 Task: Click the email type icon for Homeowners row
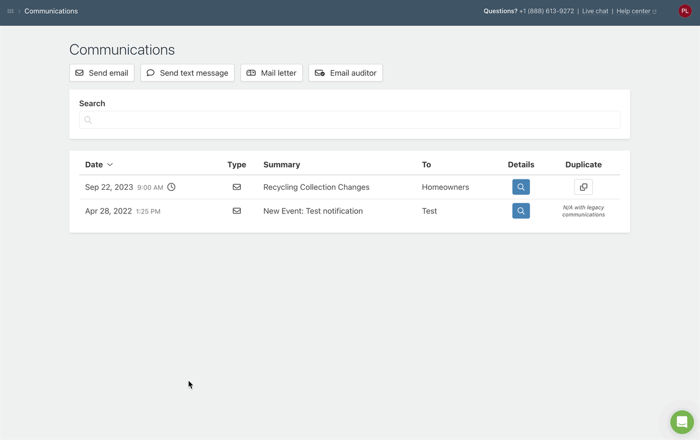236,187
